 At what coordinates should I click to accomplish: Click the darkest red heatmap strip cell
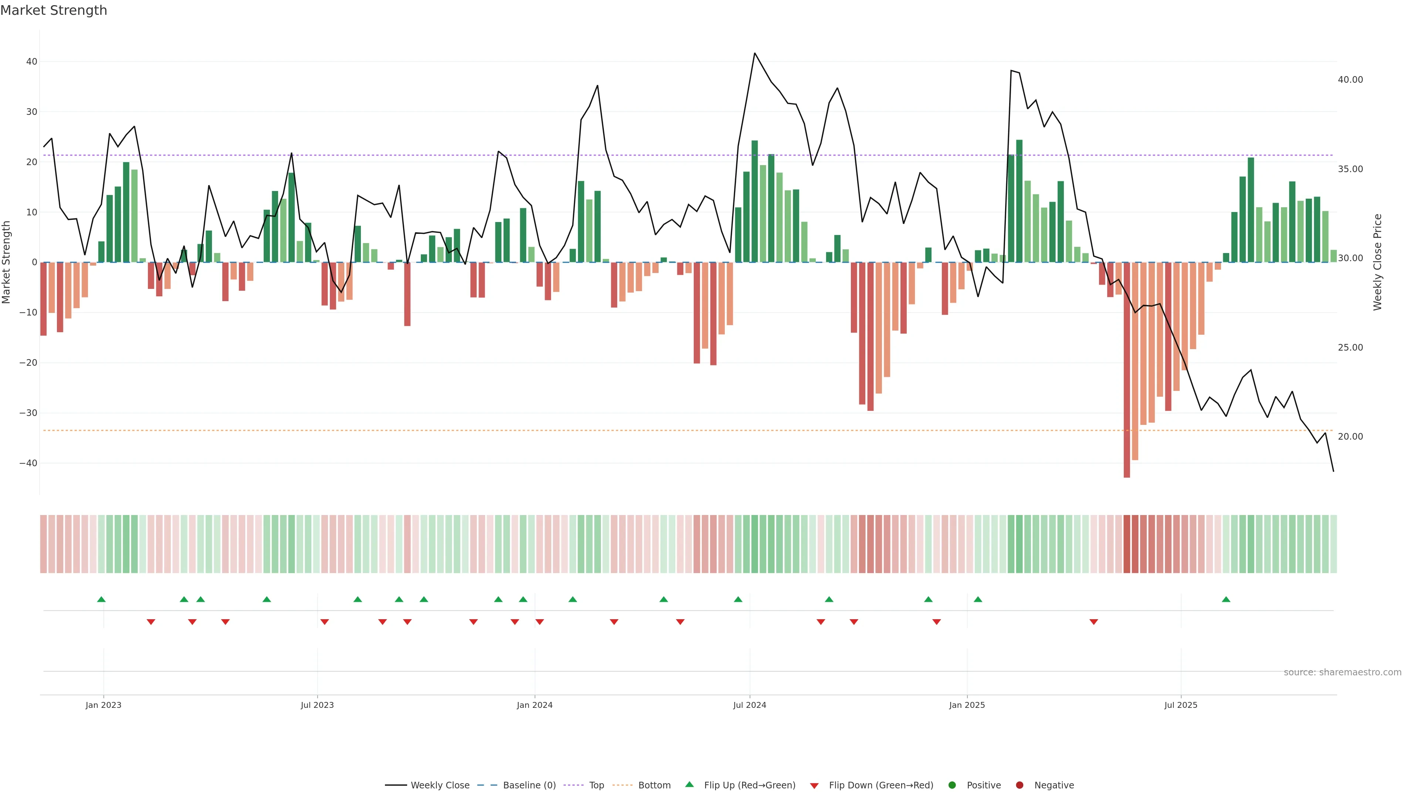click(x=1127, y=544)
